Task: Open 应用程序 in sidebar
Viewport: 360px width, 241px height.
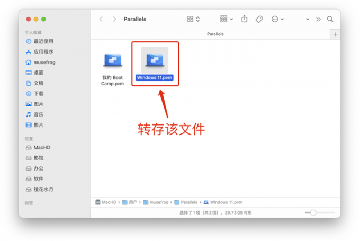Action: pyautogui.click(x=43, y=52)
